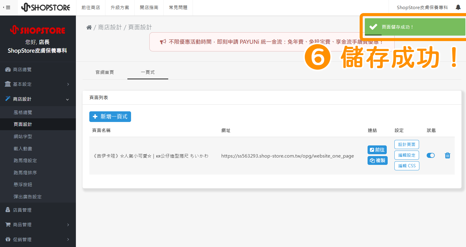Dismiss the 頁面儲存成功 notification
Viewport: 466px width, 247px height.
(x=415, y=27)
